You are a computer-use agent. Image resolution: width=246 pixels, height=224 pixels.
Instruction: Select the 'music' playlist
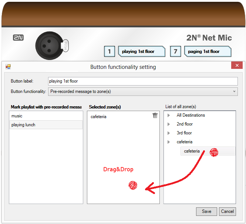point(17,116)
